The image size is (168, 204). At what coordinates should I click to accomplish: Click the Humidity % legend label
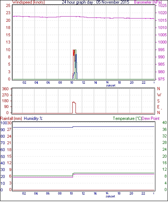33,118
